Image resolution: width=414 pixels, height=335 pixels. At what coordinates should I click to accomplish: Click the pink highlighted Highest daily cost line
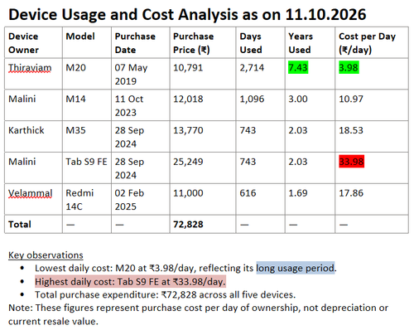point(130,281)
